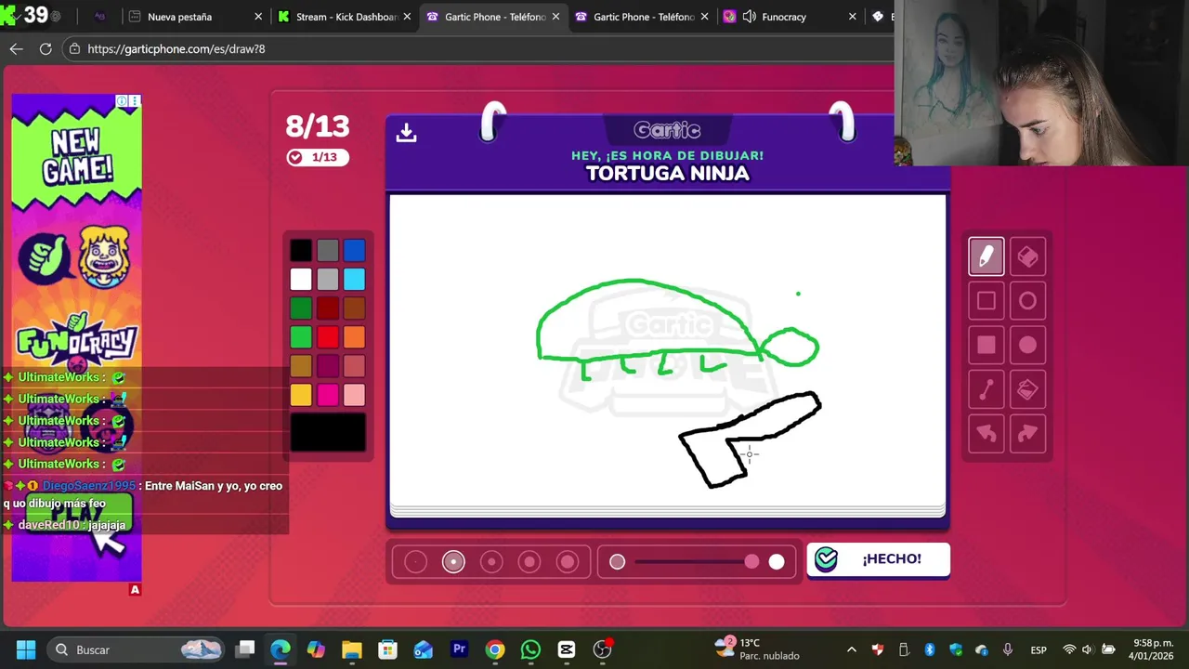Choose the filled circle shape tool

pyautogui.click(x=1027, y=346)
